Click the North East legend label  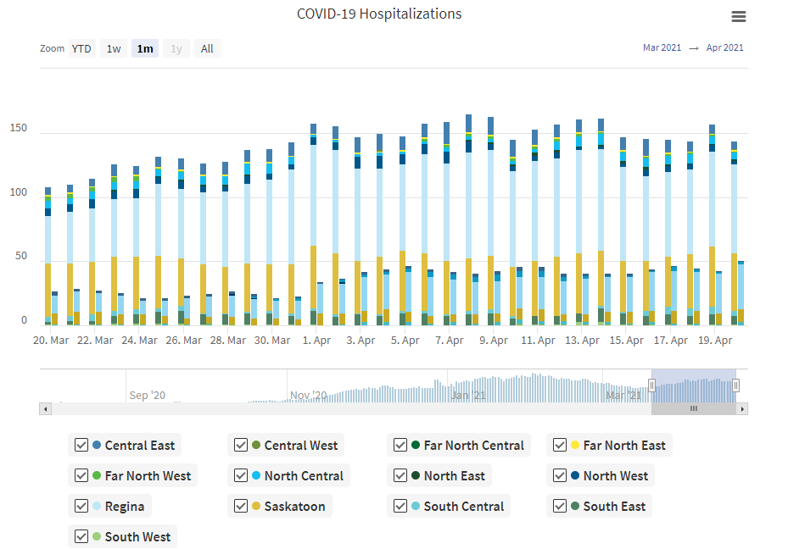(x=455, y=476)
